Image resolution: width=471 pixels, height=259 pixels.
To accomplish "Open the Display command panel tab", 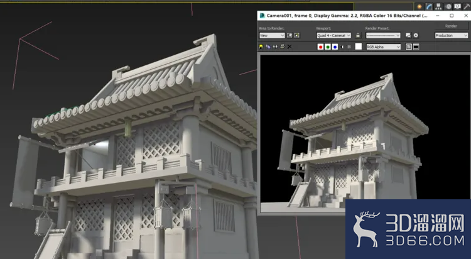I will pyautogui.click(x=457, y=6).
